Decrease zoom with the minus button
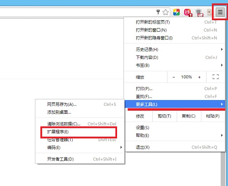 pos(174,77)
